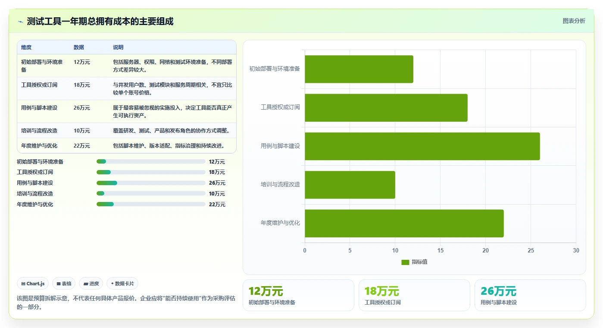This screenshot has height=328, width=603.
Task: Click chart y-axis label 培训与流程改造
Action: 280,185
